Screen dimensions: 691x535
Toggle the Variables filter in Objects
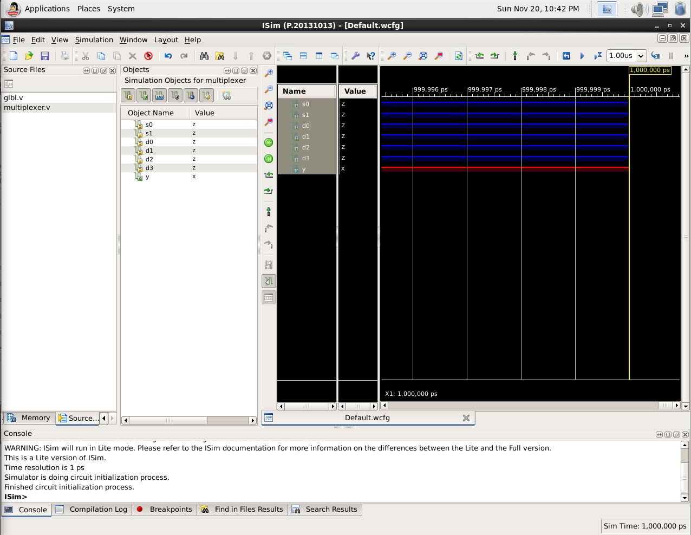click(206, 95)
